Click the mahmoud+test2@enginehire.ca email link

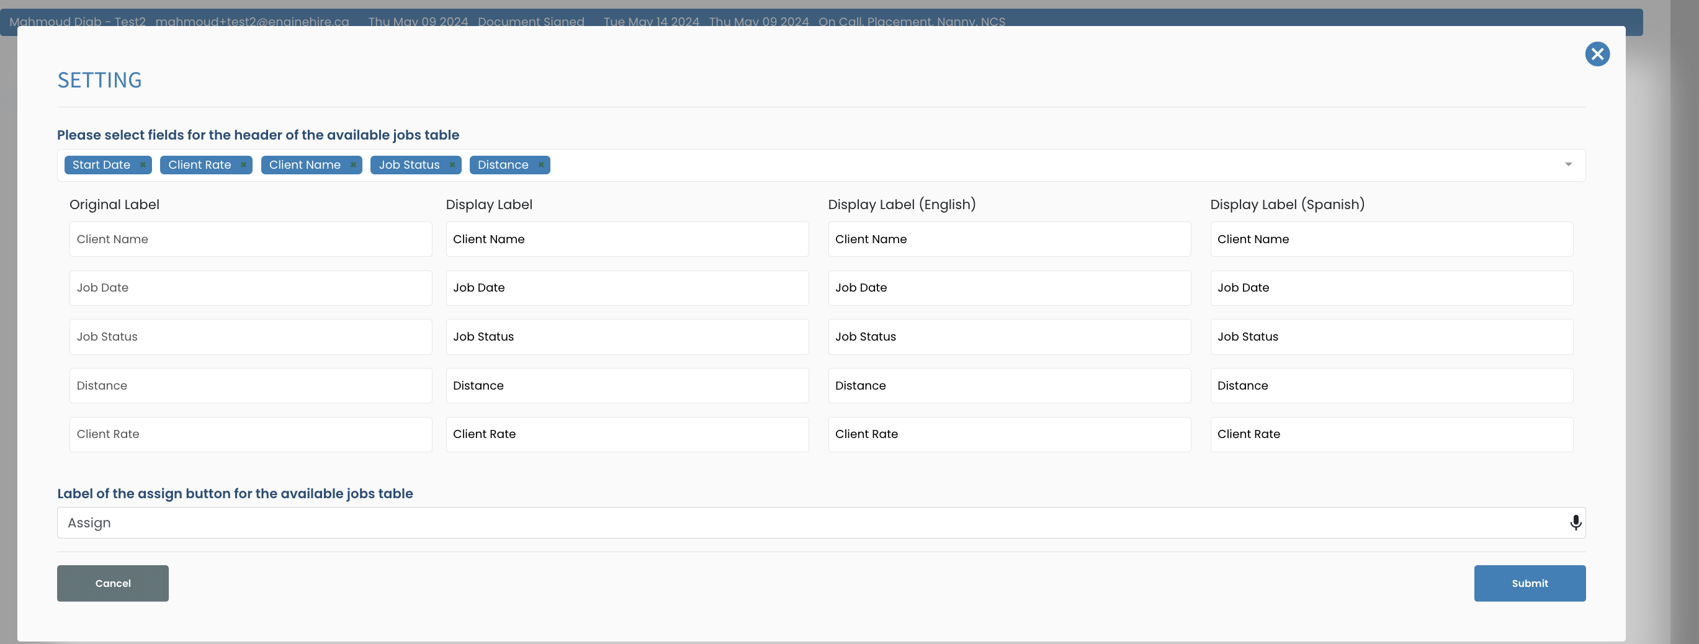tap(253, 21)
